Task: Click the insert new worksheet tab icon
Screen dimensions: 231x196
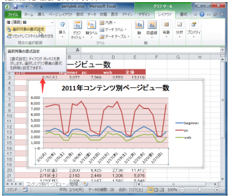Action: tap(86, 184)
